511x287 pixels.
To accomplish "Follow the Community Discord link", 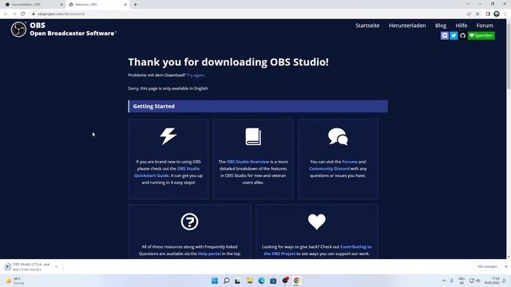I will tap(329, 168).
